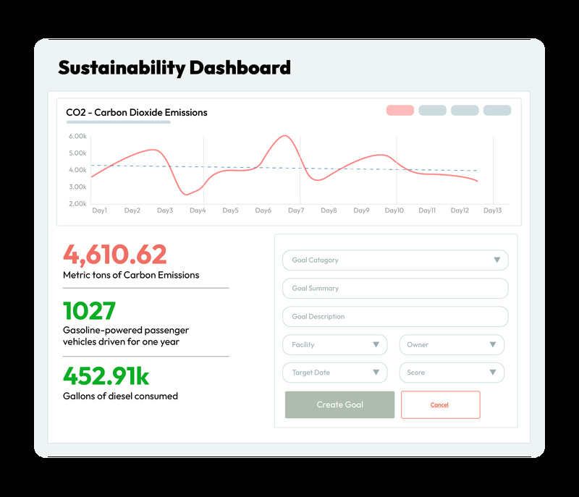Select the CO2 - Carbon Dioxide Emissions title

point(137,112)
